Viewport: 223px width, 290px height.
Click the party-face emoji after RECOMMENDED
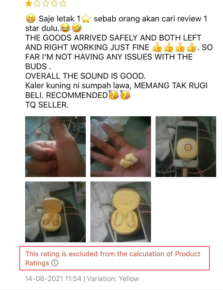(x=114, y=95)
